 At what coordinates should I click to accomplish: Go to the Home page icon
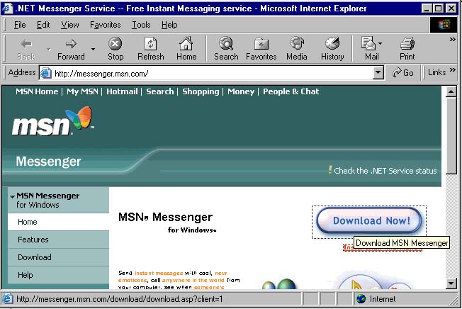tap(186, 44)
